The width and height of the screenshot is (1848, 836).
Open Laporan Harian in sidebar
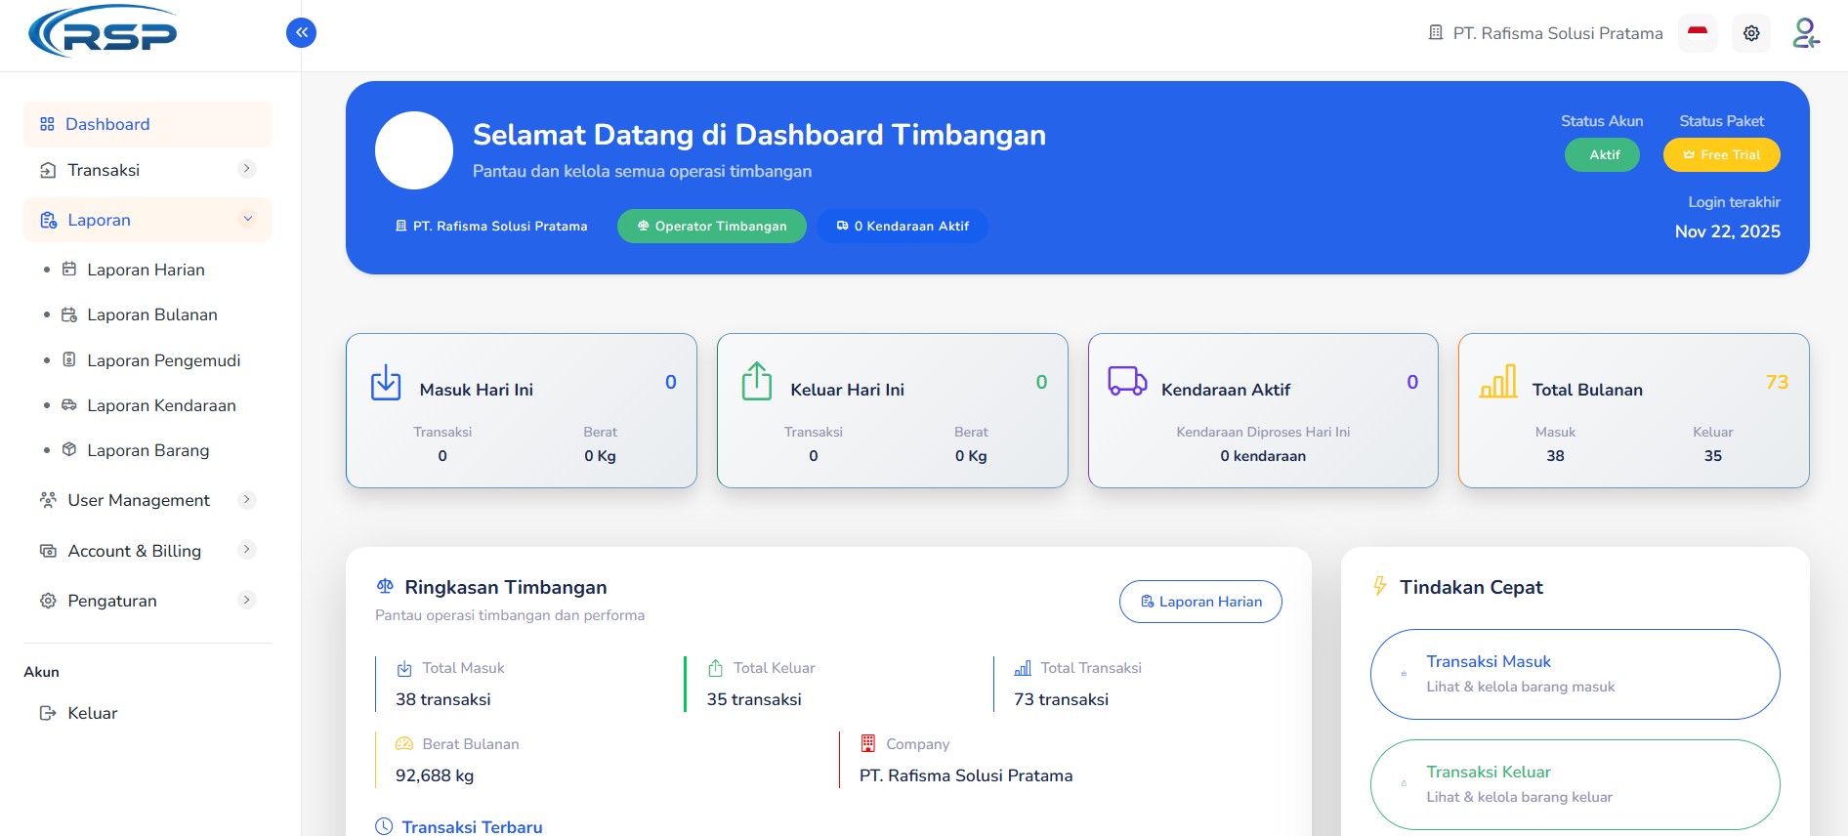(x=146, y=270)
